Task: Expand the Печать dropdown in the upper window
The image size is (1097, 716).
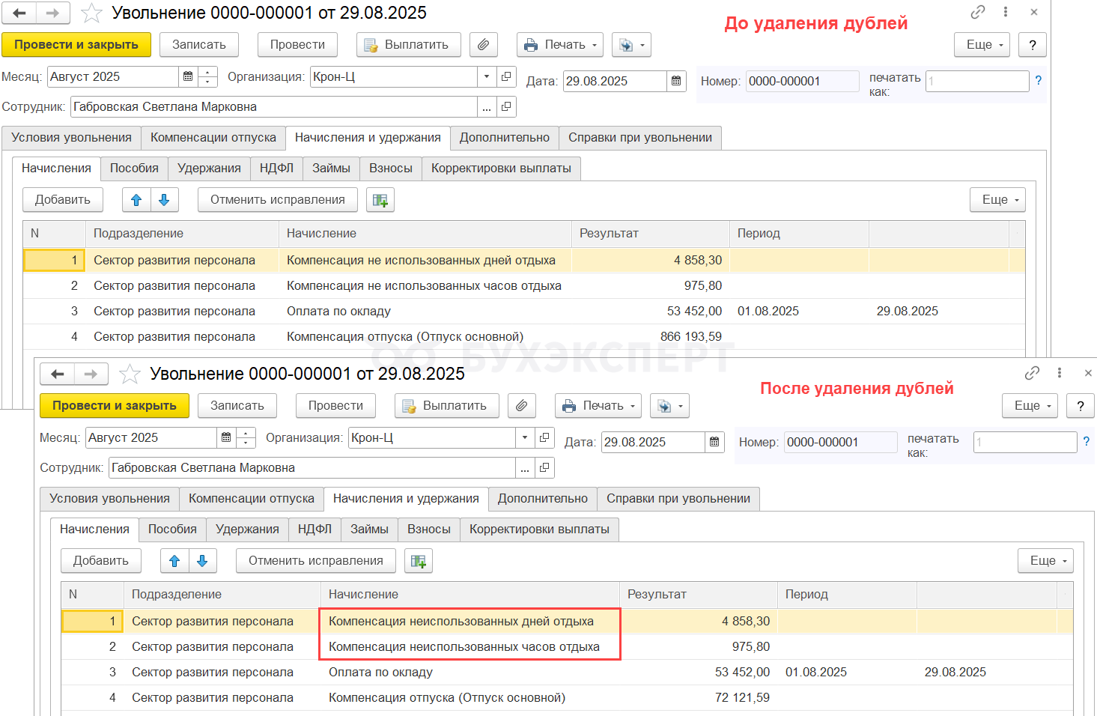Action: (561, 45)
